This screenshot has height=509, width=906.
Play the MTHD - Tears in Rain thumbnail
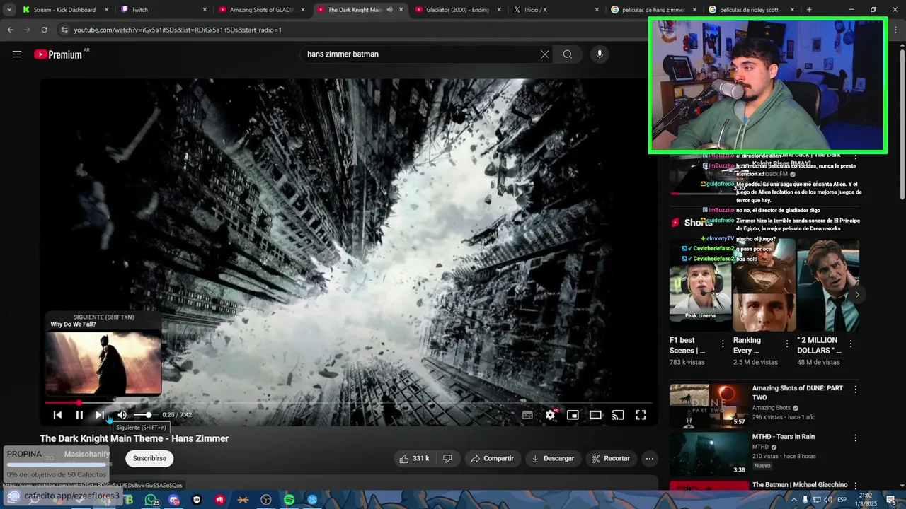click(x=709, y=454)
